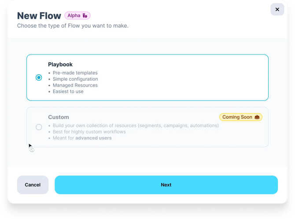Click 'Build your own collection of resources' text
The height and width of the screenshot is (219, 295).
click(136, 126)
